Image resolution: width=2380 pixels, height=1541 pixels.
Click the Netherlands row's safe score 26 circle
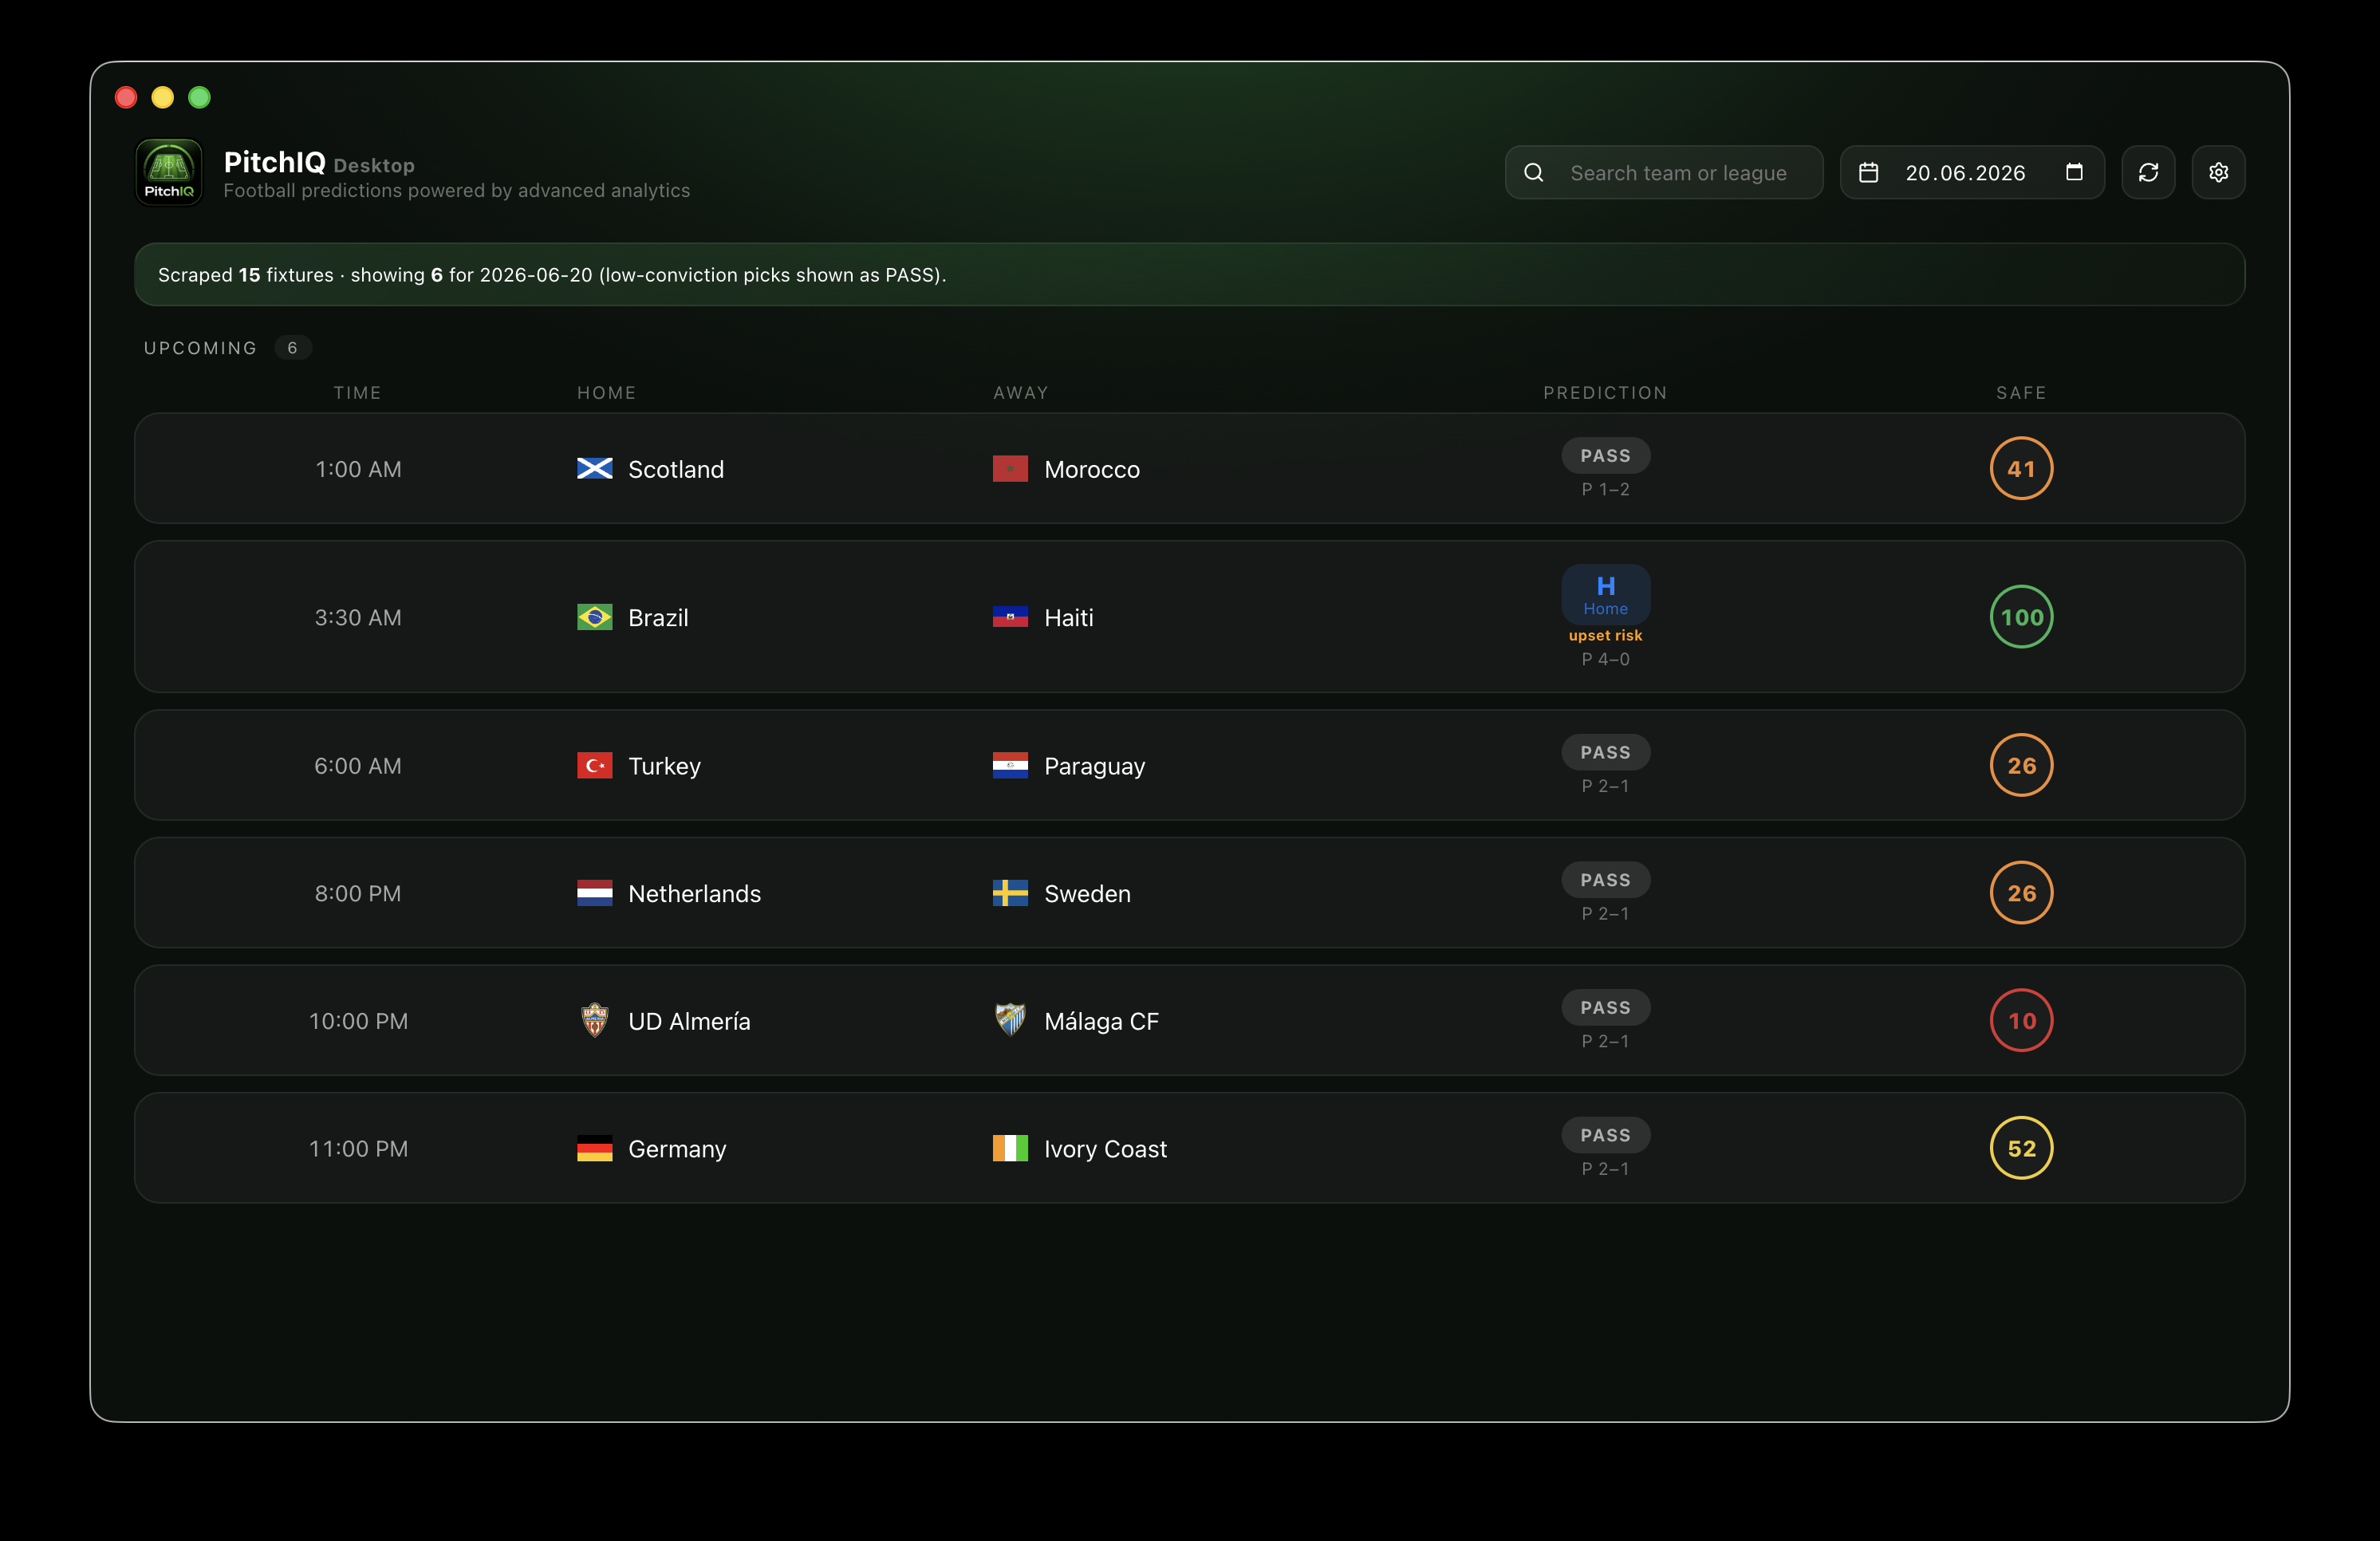point(2021,893)
